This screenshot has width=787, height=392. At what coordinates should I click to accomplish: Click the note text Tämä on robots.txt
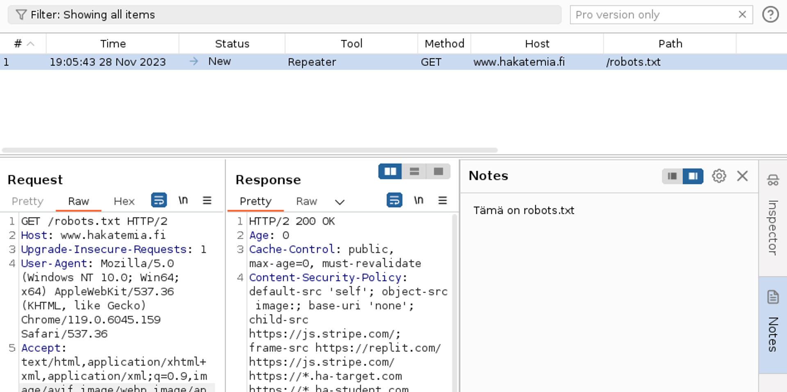tap(524, 210)
